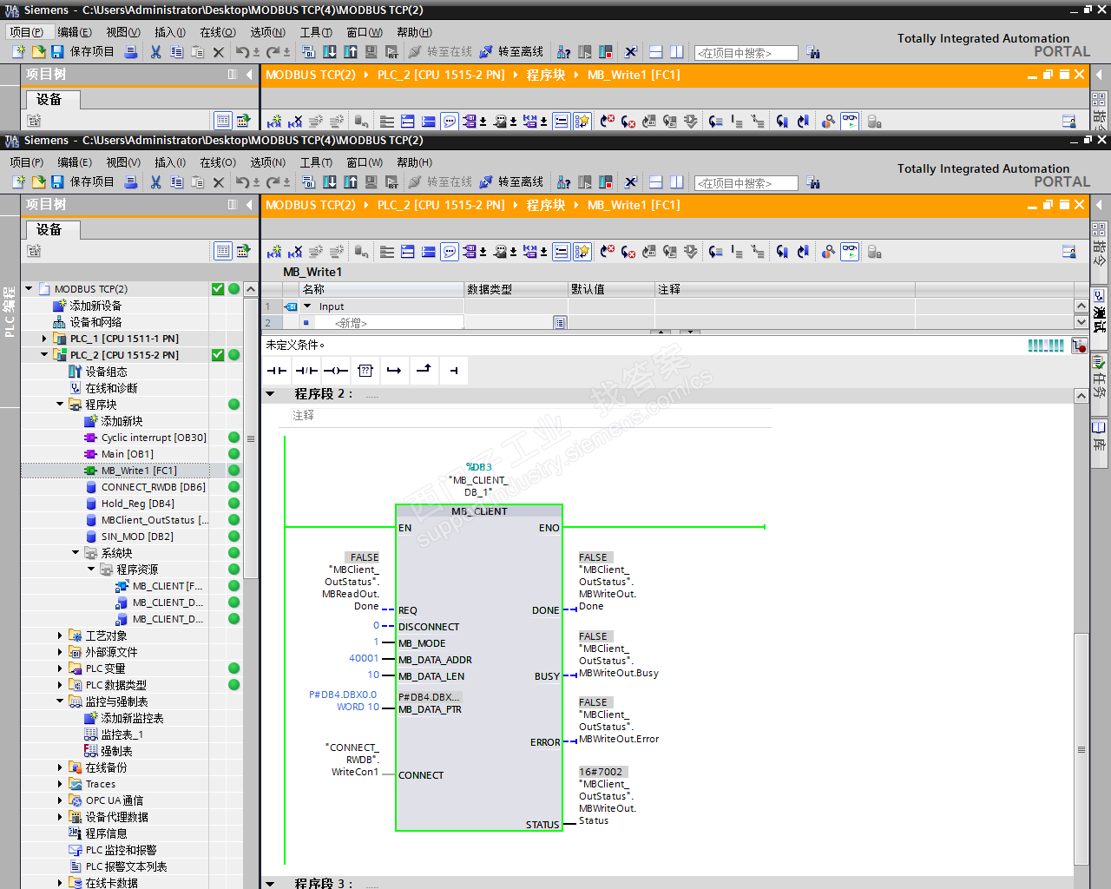Open 设备组态 device configuration

(106, 372)
